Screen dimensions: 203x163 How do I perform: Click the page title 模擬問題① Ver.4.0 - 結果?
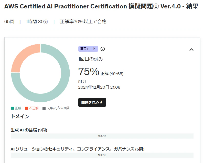click(163, 6)
